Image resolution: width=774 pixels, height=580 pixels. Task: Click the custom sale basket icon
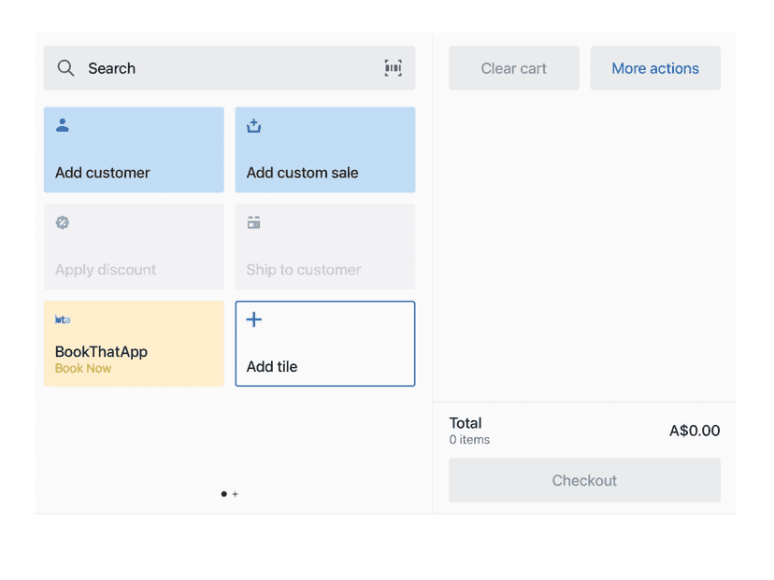pyautogui.click(x=253, y=126)
